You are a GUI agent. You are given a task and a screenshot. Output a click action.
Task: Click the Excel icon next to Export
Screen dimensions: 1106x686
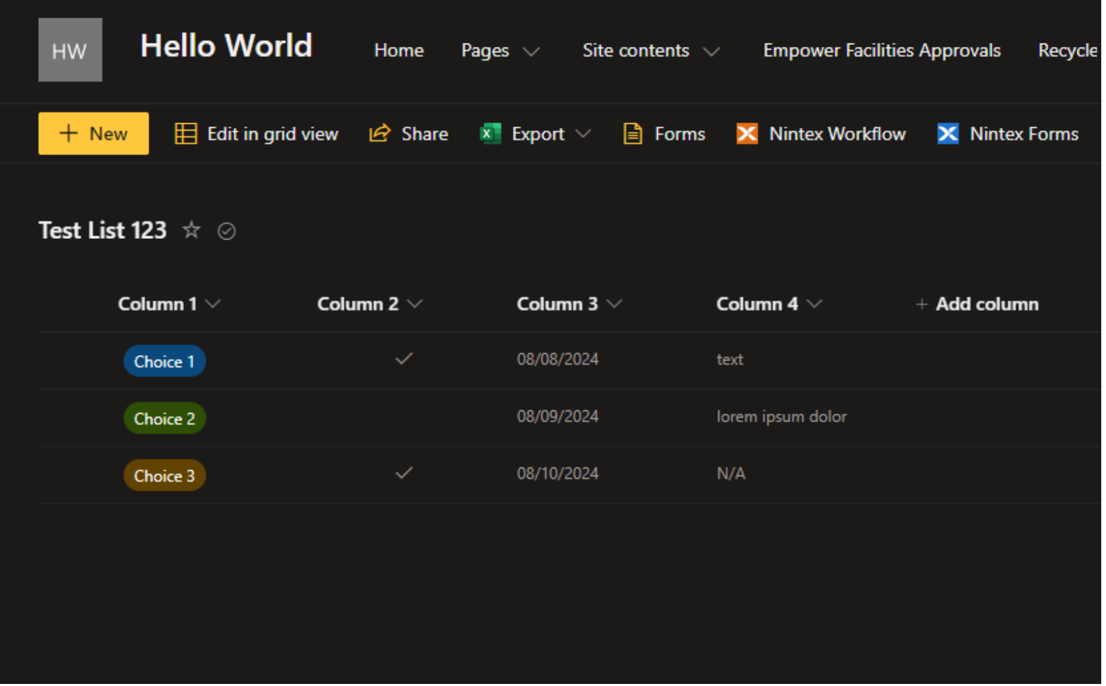490,133
